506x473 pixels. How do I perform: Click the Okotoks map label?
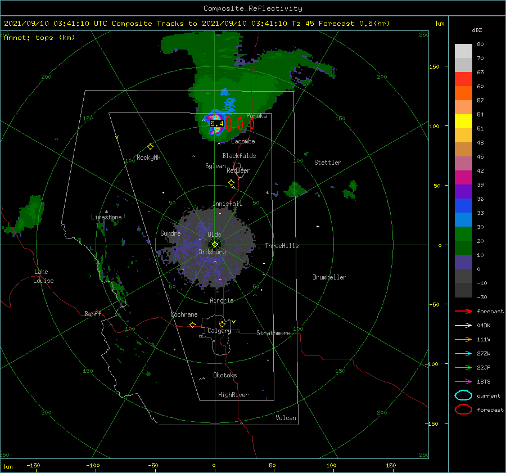(225, 376)
